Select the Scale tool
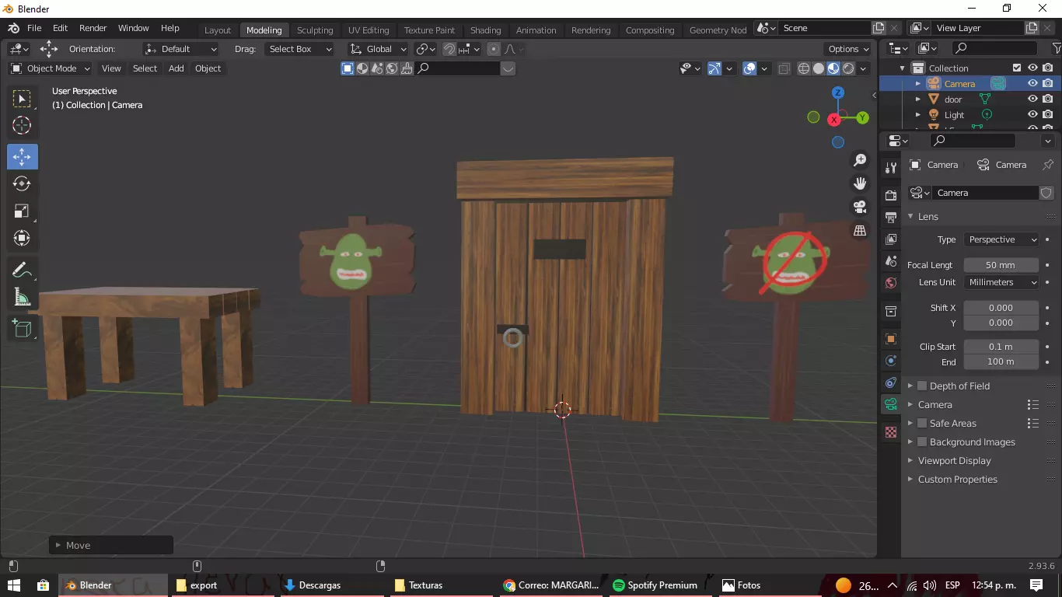This screenshot has height=597, width=1062. [23, 211]
